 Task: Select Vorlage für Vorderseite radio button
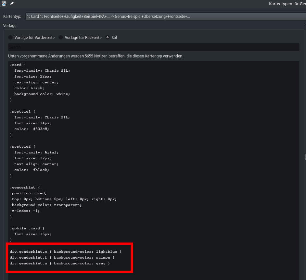(32, 37)
